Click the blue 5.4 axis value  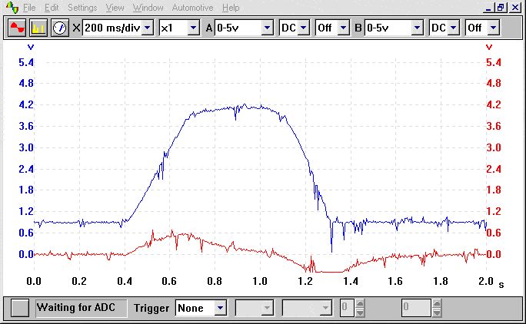[x=26, y=62]
